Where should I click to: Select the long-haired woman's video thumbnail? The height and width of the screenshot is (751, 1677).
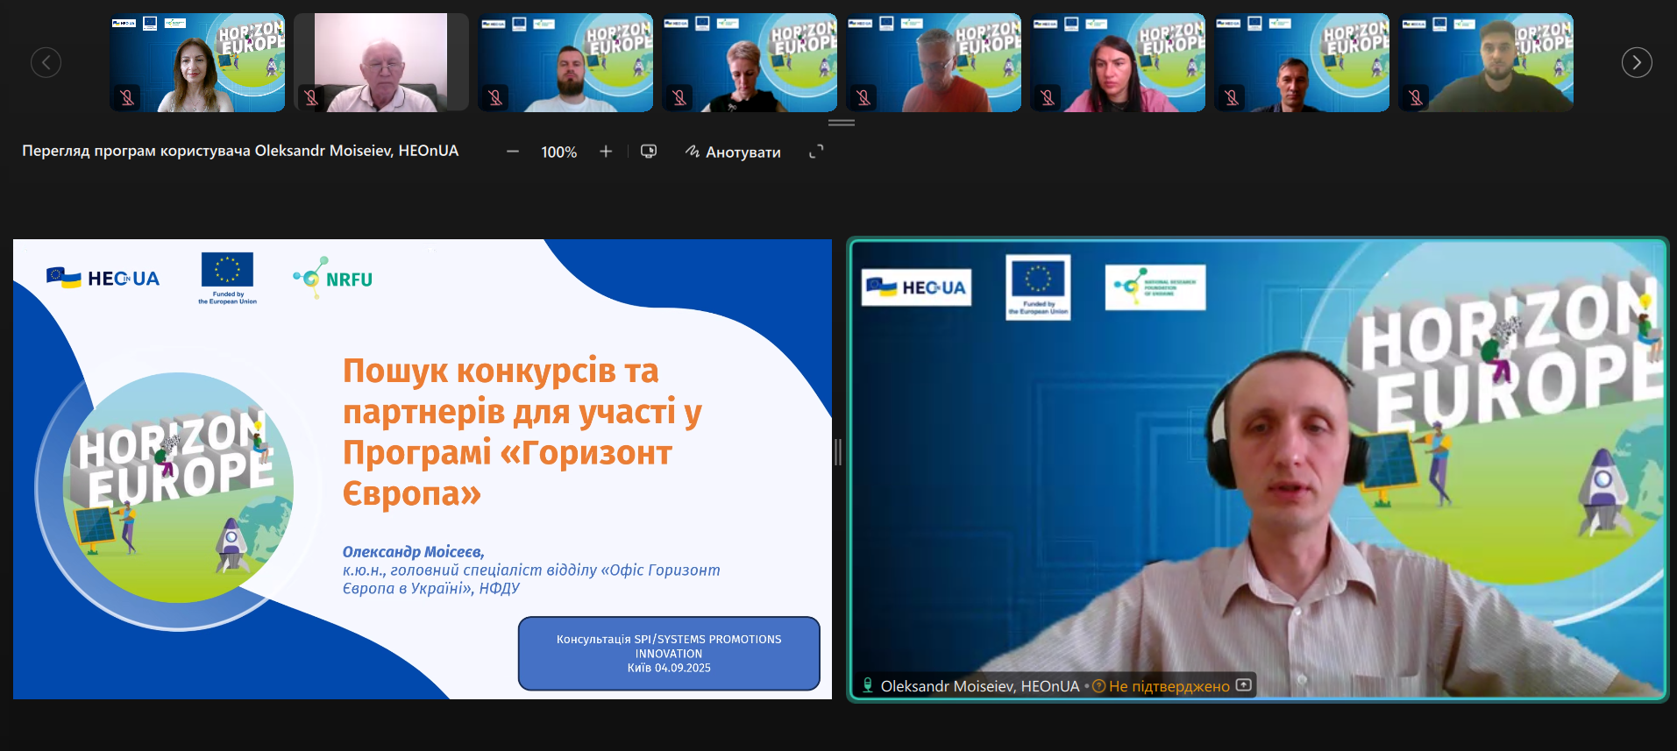tap(197, 62)
